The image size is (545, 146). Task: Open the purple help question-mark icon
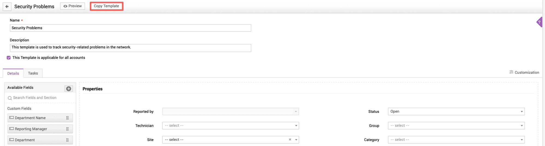[539, 22]
